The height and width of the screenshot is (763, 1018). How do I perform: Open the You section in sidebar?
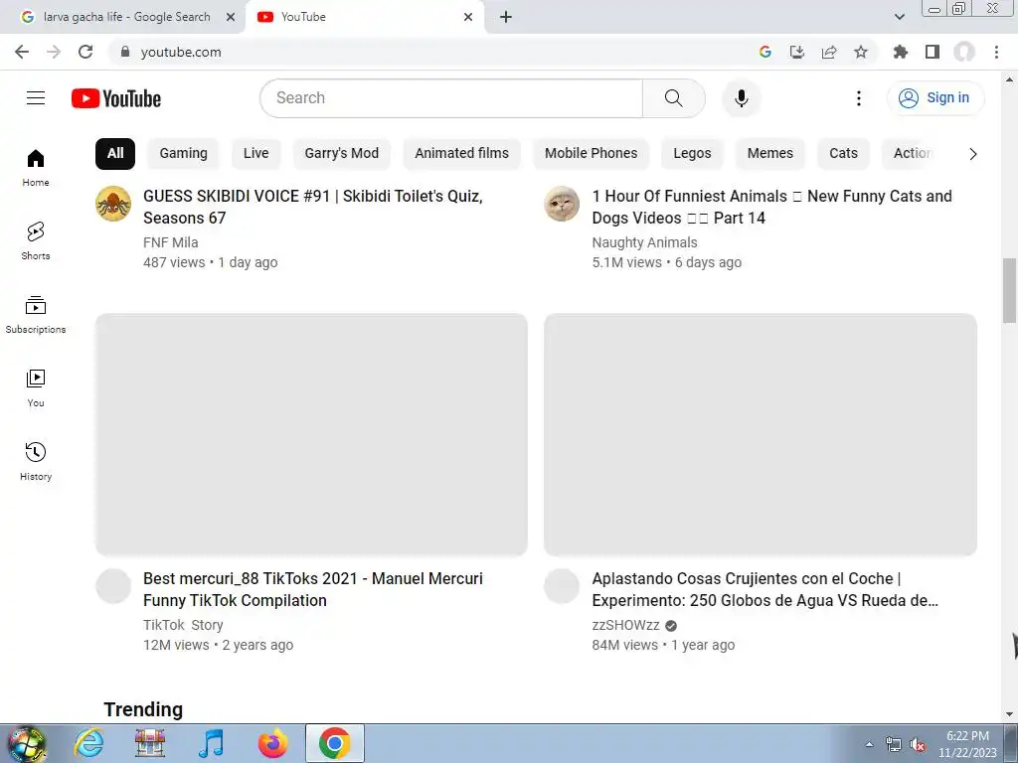[x=36, y=388]
